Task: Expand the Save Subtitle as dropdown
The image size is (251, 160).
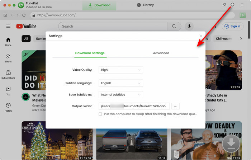Action: coord(121,95)
